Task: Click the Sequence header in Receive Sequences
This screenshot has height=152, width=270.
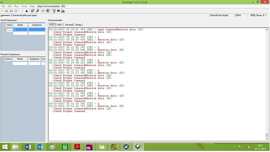Action: point(34,59)
